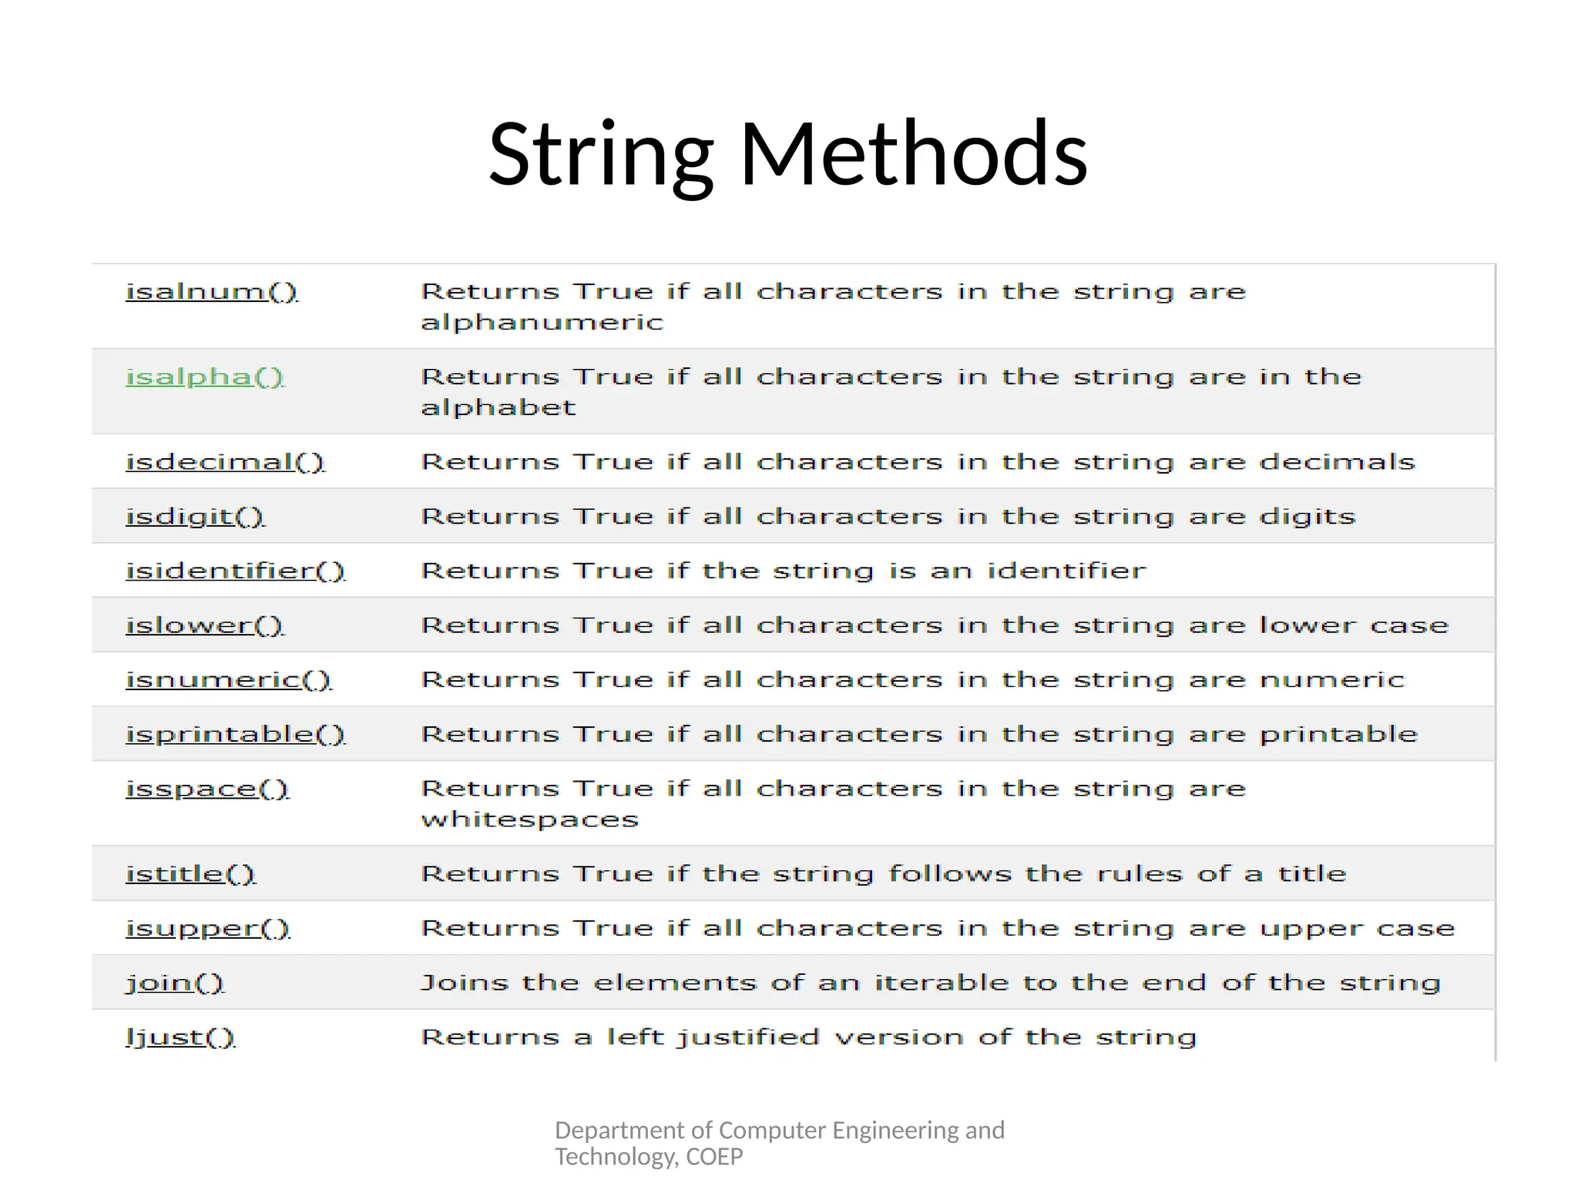
Task: Click the join() method link
Action: click(x=175, y=984)
